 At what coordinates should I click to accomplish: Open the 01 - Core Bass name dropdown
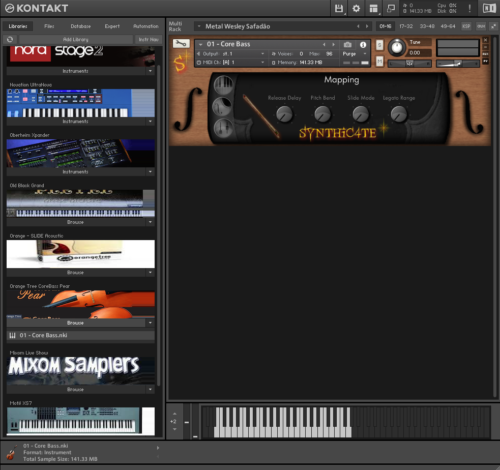(200, 44)
